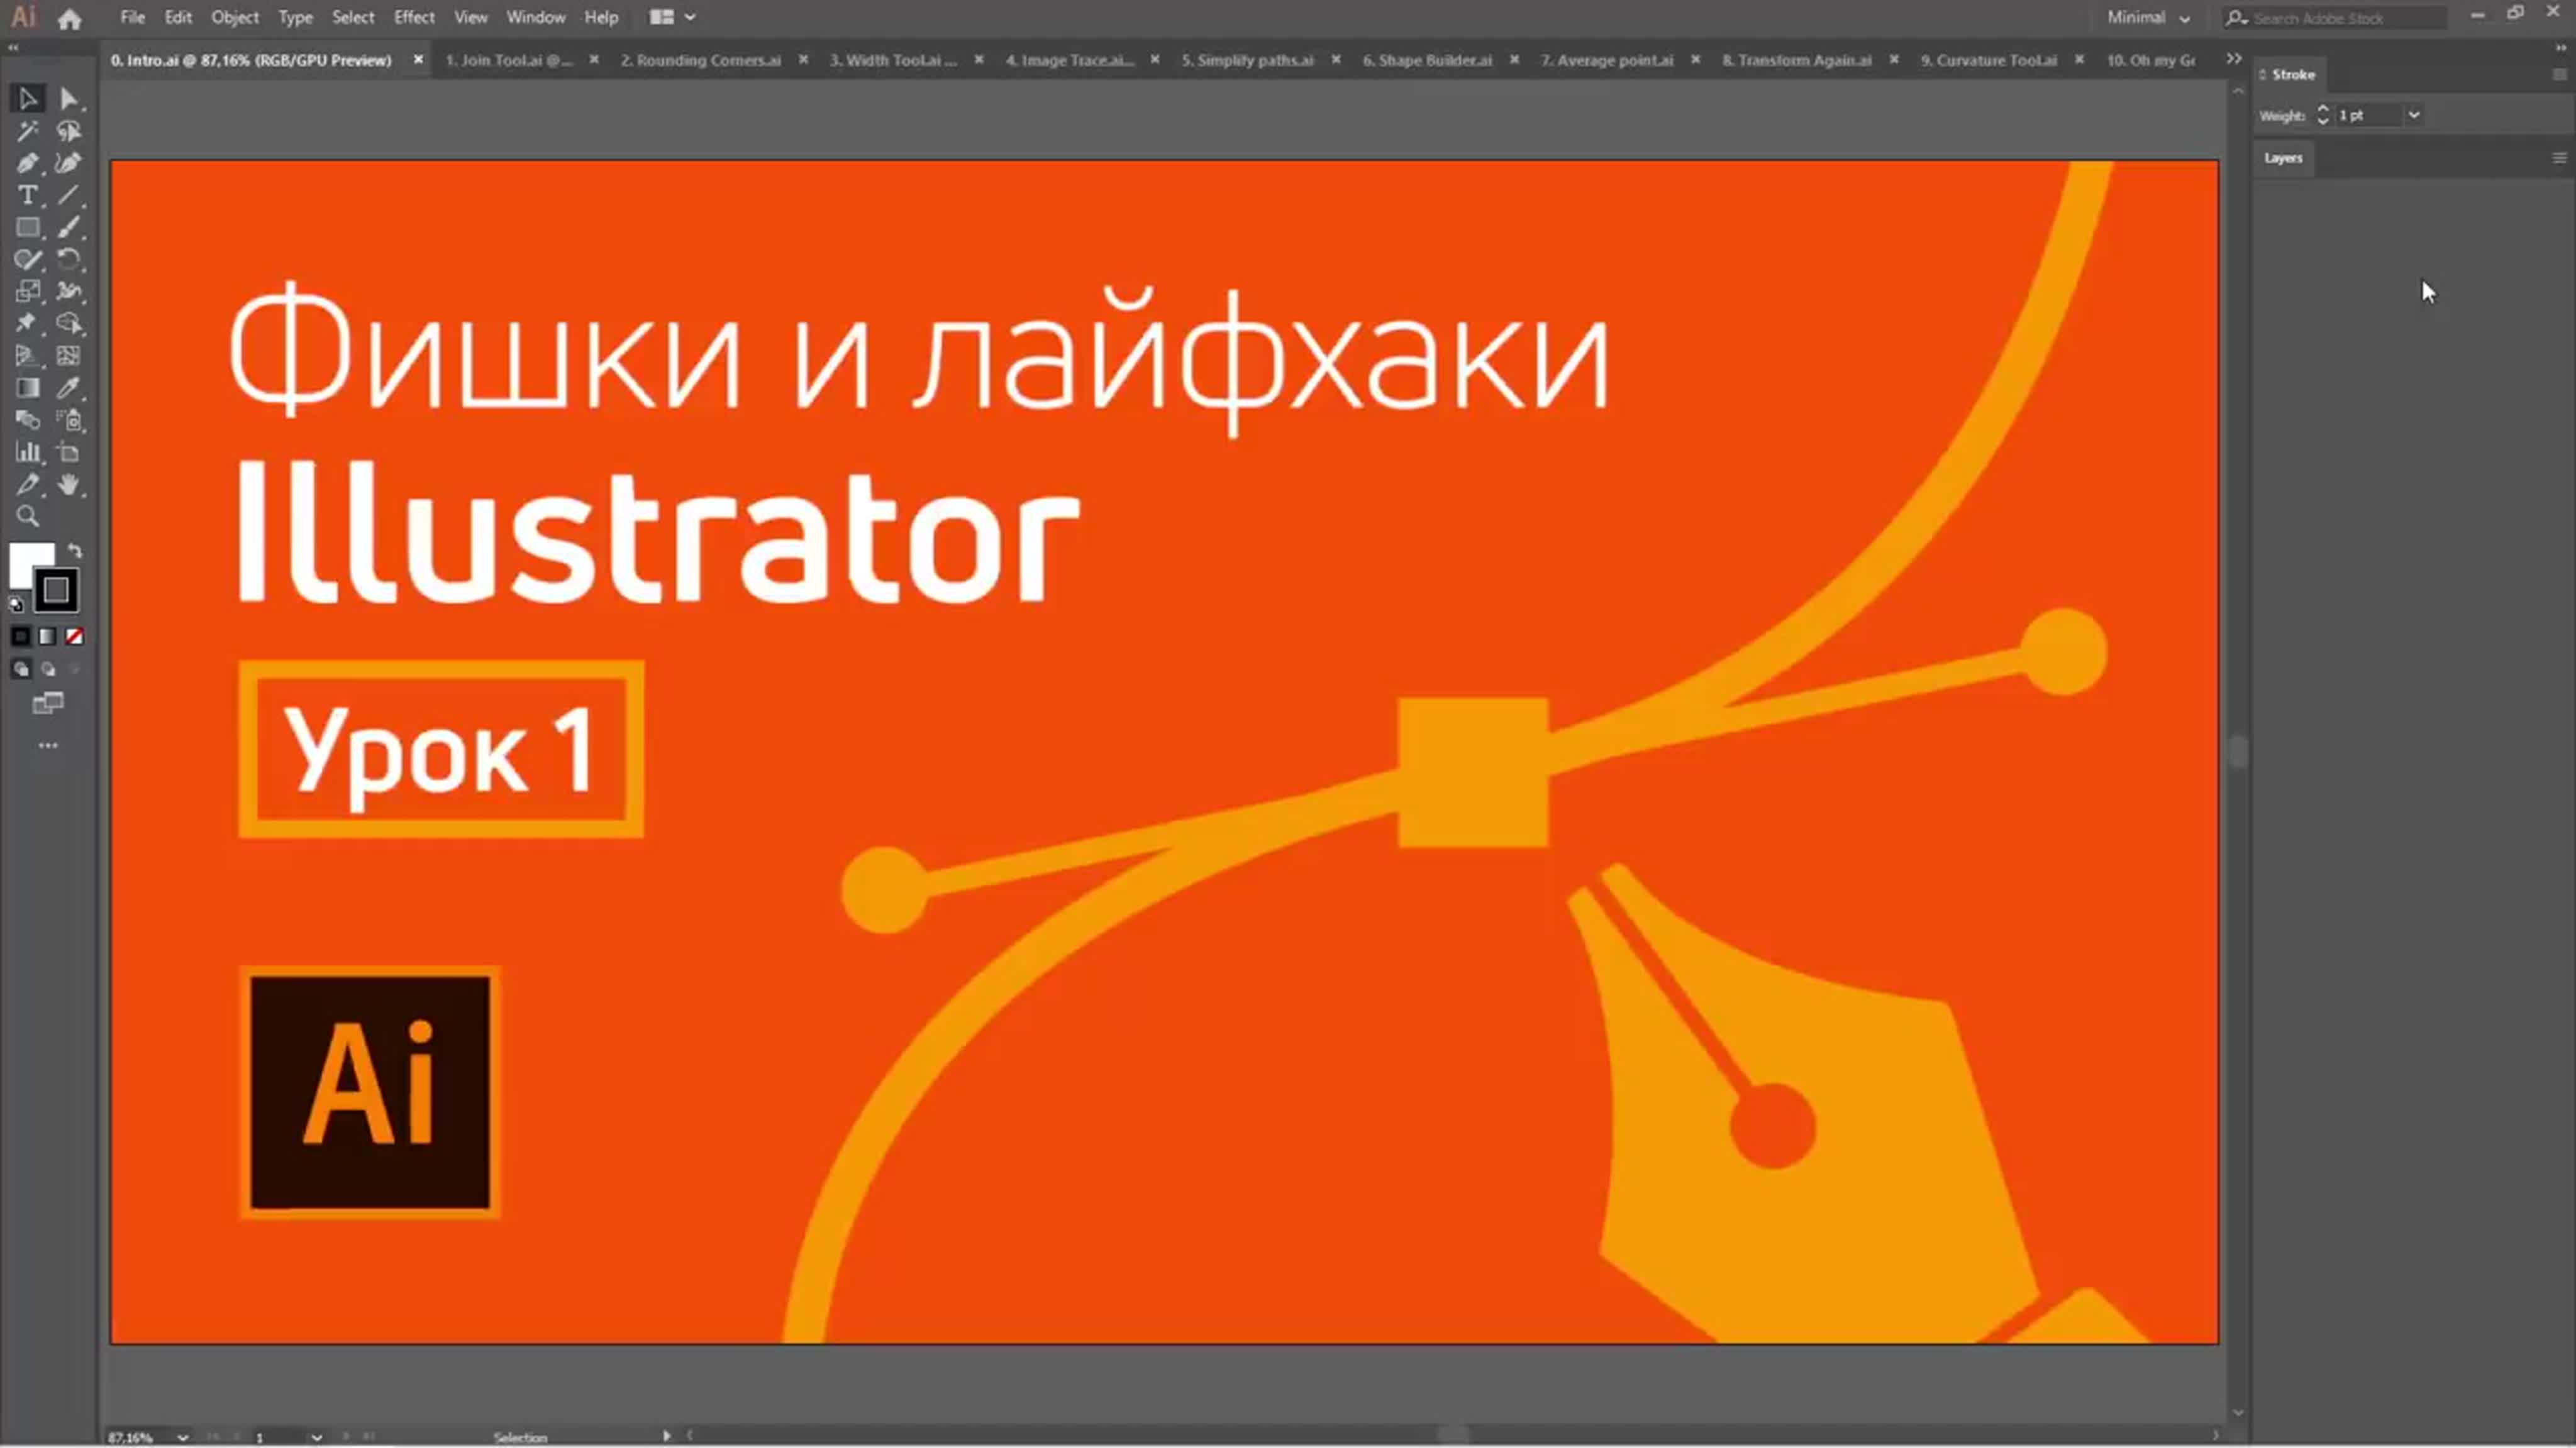Close the 3. Width Tool.ai tab
The image size is (2576, 1448).
(x=979, y=60)
